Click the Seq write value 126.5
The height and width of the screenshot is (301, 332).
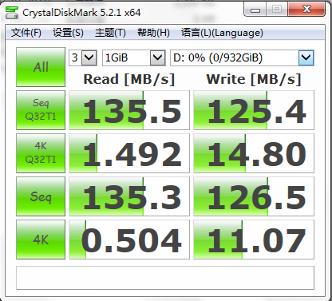(254, 196)
